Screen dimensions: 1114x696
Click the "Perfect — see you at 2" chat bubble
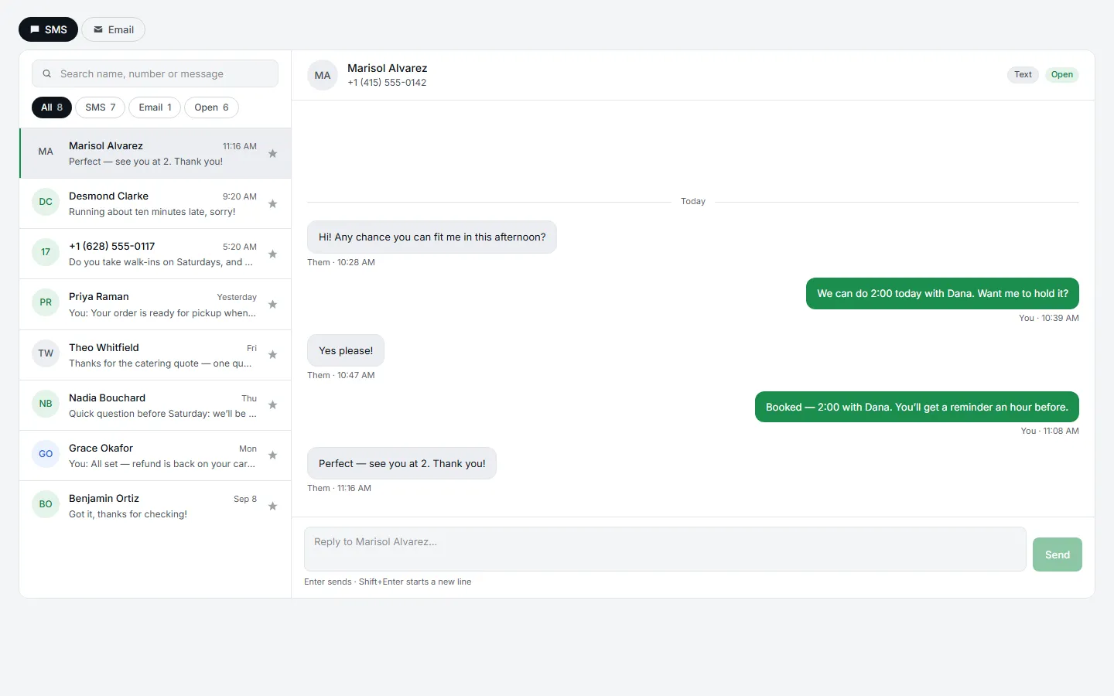[x=402, y=463]
